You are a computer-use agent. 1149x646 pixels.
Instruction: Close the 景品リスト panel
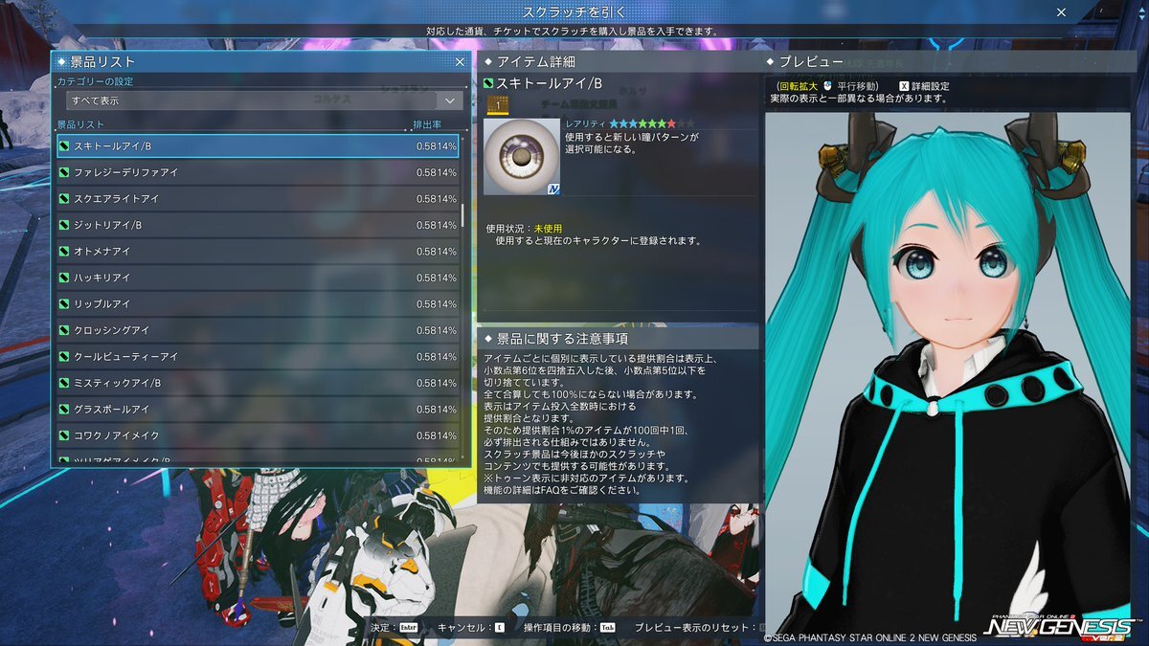pos(460,62)
